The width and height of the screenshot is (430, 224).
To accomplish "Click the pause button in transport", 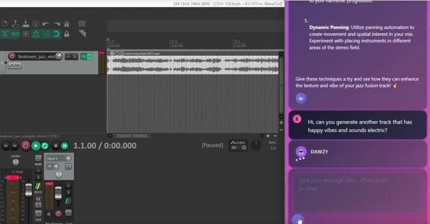I will 65,146.
